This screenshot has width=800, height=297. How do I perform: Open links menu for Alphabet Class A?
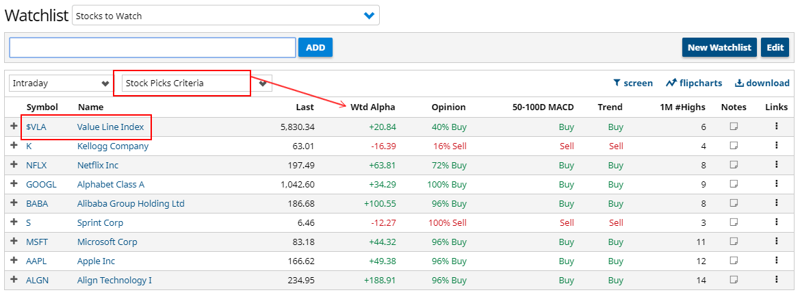[x=776, y=184]
